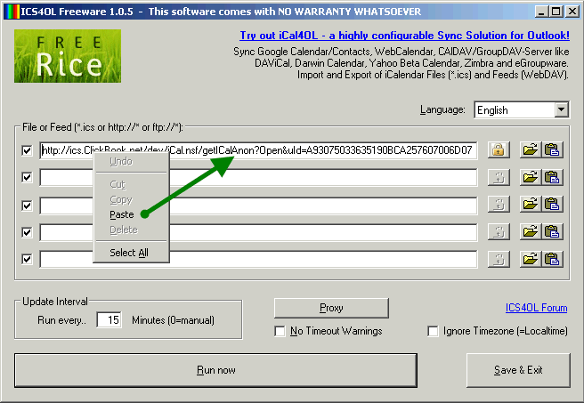Uncheck the fifth feed row checkbox
This screenshot has width=584, height=403.
point(27,259)
